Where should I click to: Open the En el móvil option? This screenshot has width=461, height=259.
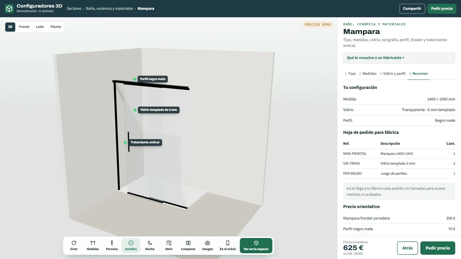(228, 245)
